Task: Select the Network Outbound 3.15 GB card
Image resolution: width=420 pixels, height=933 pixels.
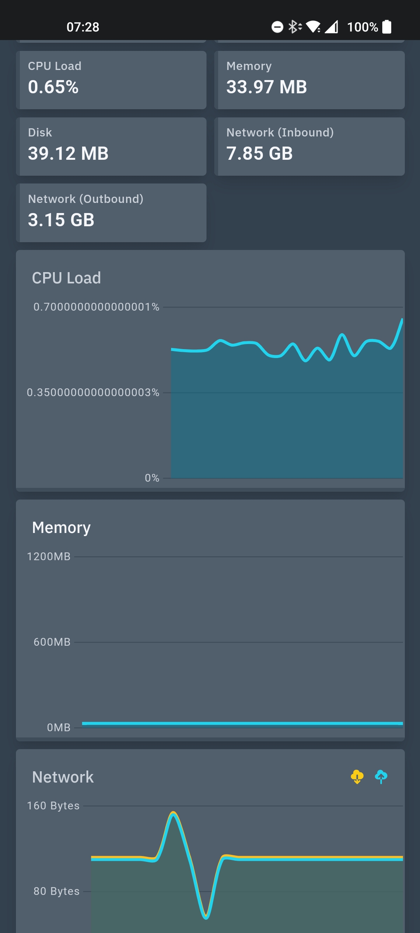Action: 111,212
